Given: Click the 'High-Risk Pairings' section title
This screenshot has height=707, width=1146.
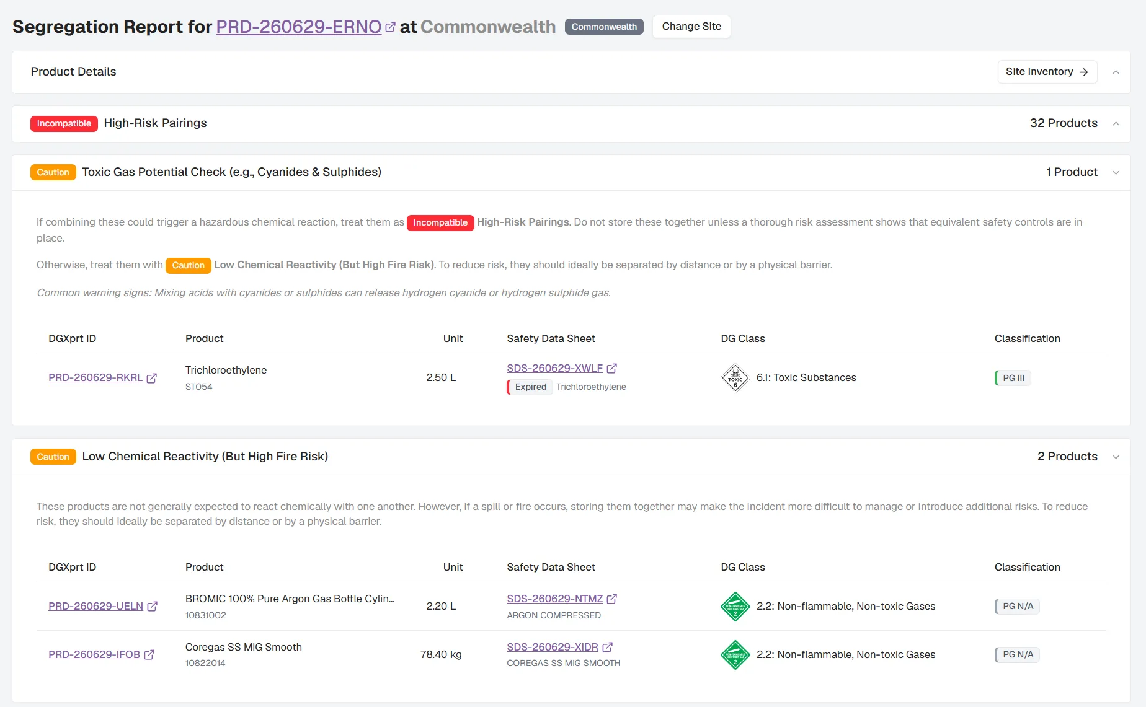Looking at the screenshot, I should pyautogui.click(x=155, y=123).
